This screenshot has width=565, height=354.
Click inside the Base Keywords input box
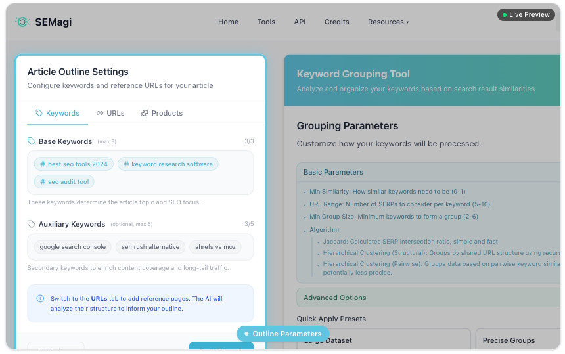(x=141, y=173)
